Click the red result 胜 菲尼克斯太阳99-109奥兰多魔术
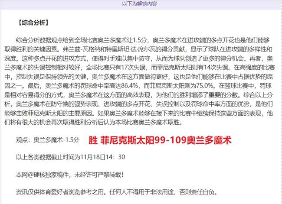The height and width of the screenshot is (204, 282). coord(160,140)
